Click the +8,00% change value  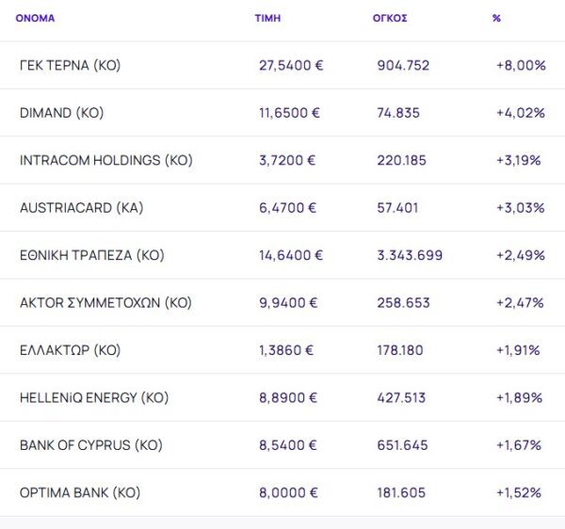click(x=521, y=66)
